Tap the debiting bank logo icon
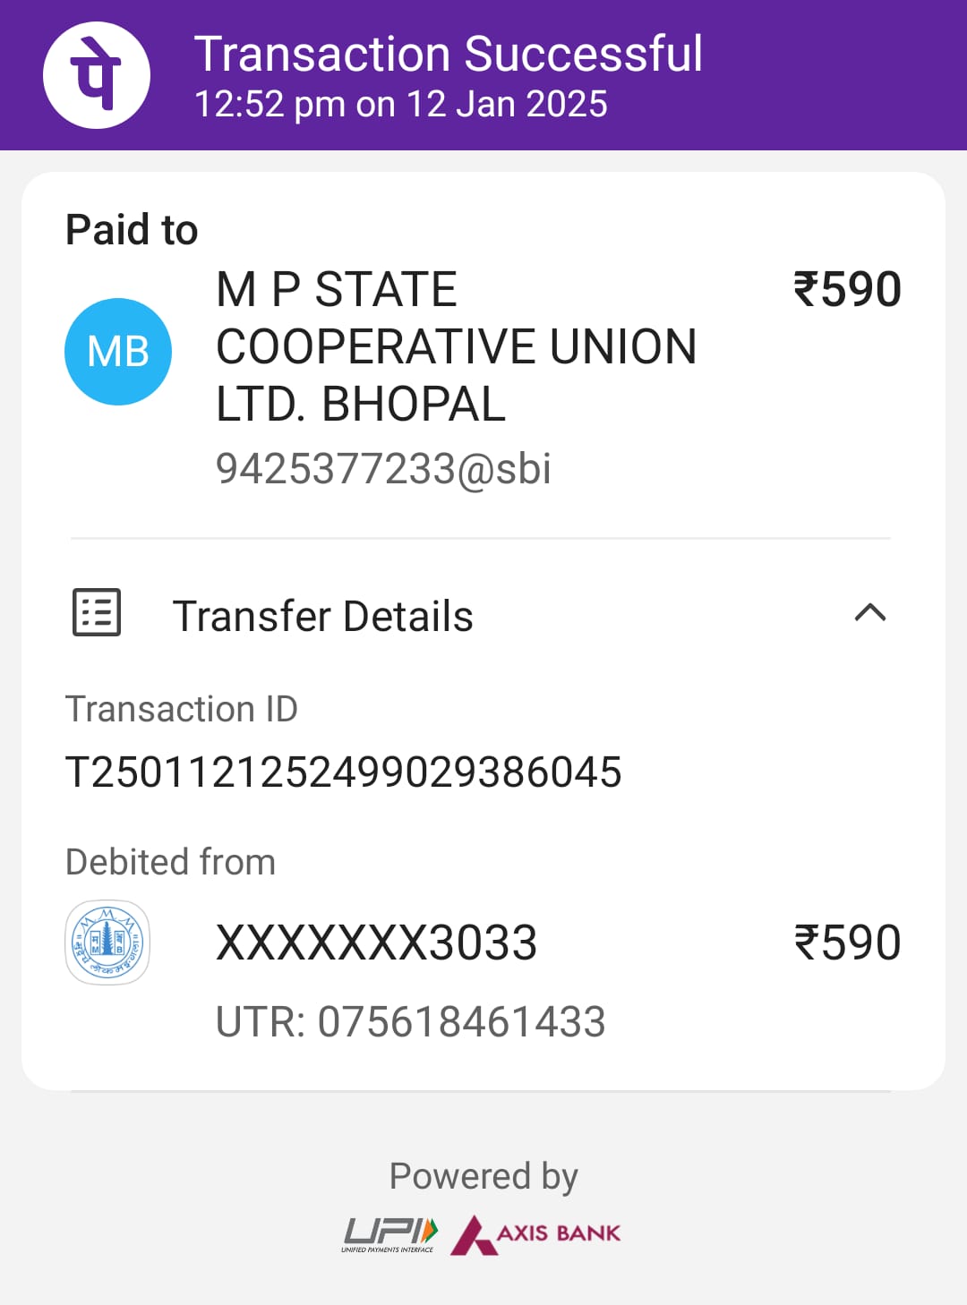 107,942
